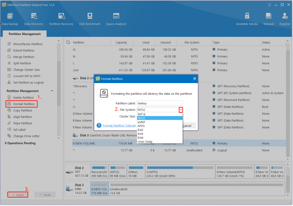Click the Status column header
This screenshot has width=293, height=206.
click(x=266, y=42)
